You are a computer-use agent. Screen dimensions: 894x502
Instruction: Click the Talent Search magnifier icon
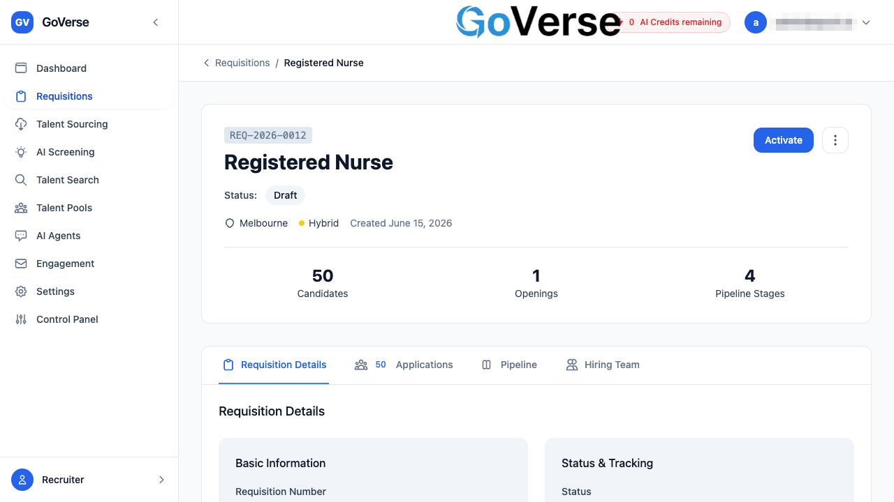(21, 180)
